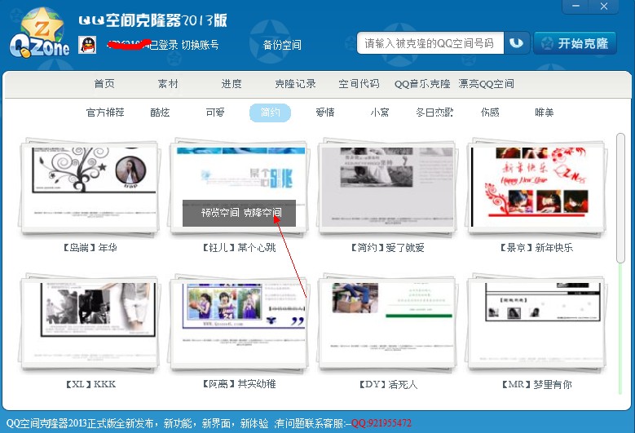
Task: Switch to the 素材 tab
Action: click(x=168, y=84)
